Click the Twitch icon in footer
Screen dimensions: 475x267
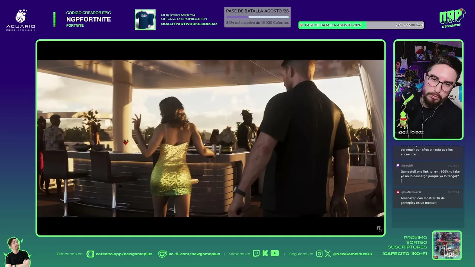point(256,254)
